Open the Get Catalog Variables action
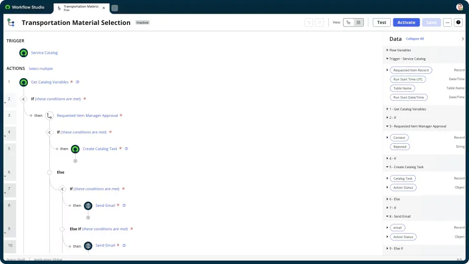Image resolution: width=469 pixels, height=264 pixels. pos(50,82)
